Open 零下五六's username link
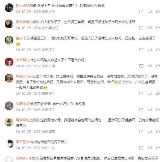This screenshot has height=162, width=164. tap(23, 142)
